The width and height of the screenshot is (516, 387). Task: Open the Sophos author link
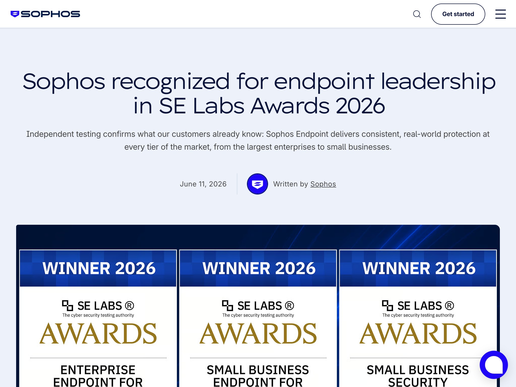(x=323, y=184)
